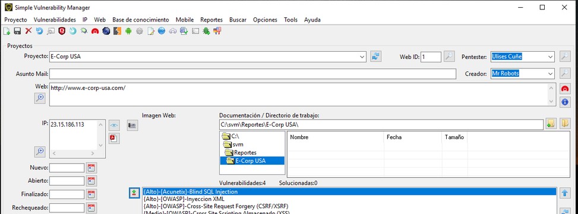Click the Nombre column header
Viewport: 578px width, 214px height.
[x=336, y=137]
